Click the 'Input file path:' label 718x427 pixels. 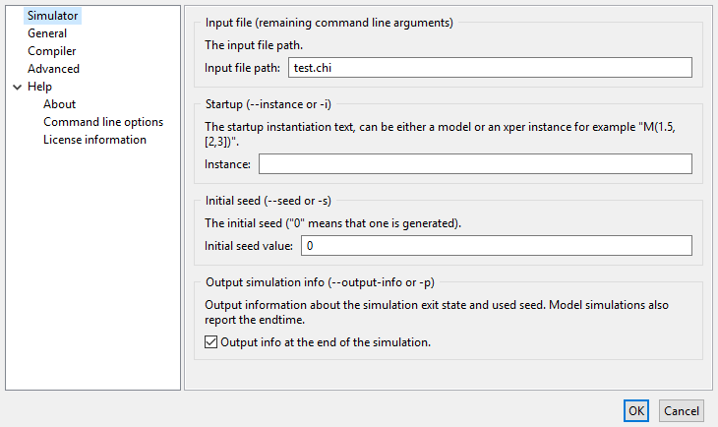click(243, 67)
